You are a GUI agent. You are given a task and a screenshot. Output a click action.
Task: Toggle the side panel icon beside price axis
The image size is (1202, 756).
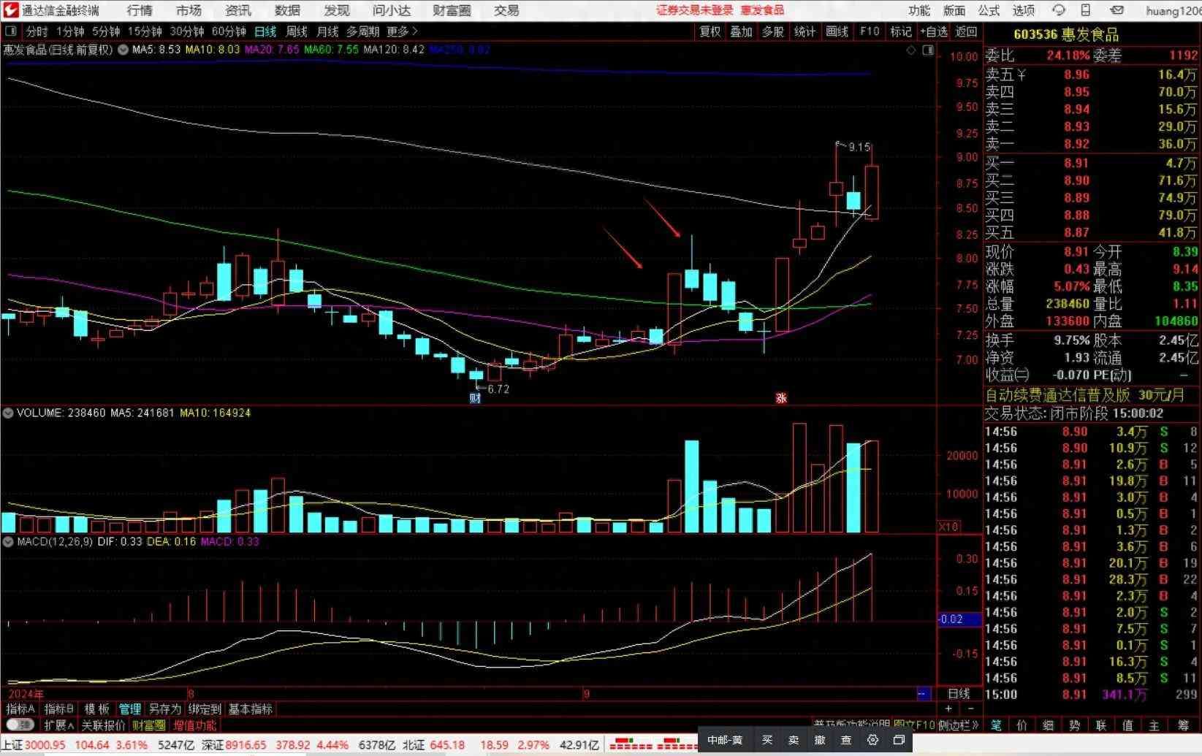pos(928,50)
